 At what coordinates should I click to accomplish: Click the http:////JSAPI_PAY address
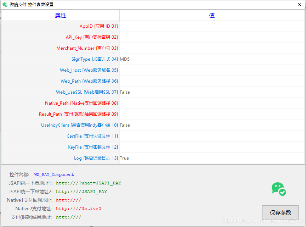pyautogui.click(x=81, y=192)
